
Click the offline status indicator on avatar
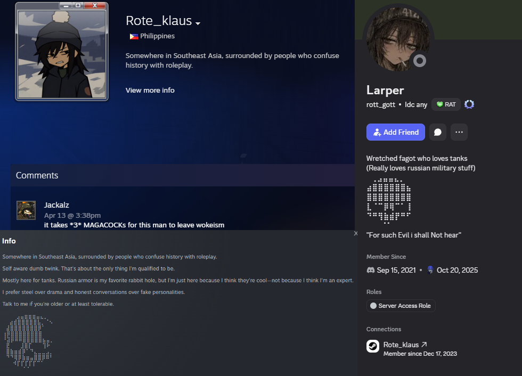420,61
